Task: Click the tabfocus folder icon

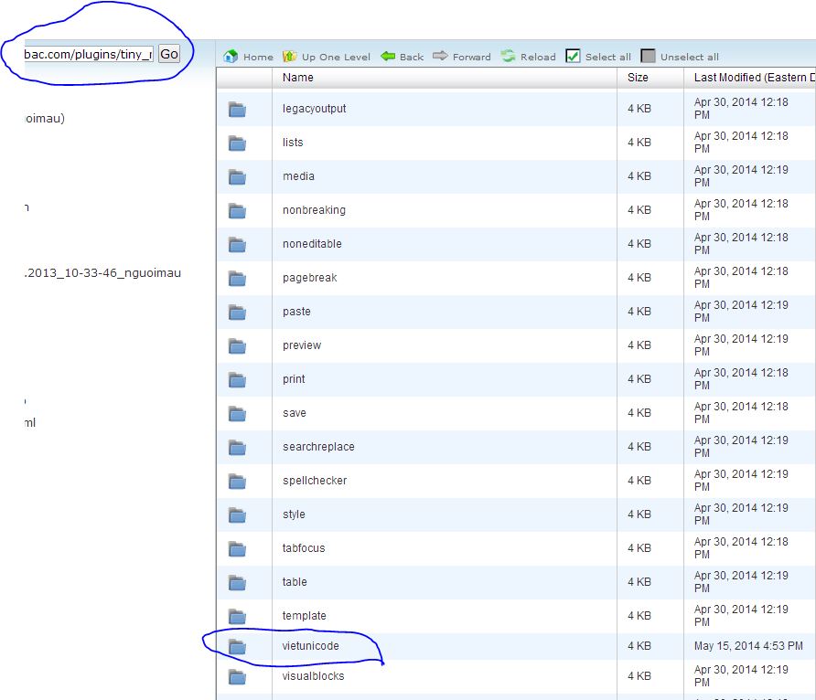Action: coord(238,549)
